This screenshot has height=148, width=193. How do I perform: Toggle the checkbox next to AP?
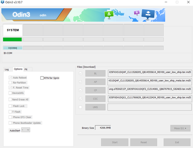coord(80,82)
